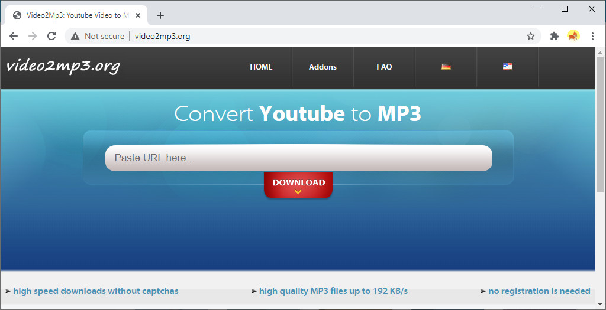Open the Addons menu item
606x310 pixels.
(x=323, y=67)
